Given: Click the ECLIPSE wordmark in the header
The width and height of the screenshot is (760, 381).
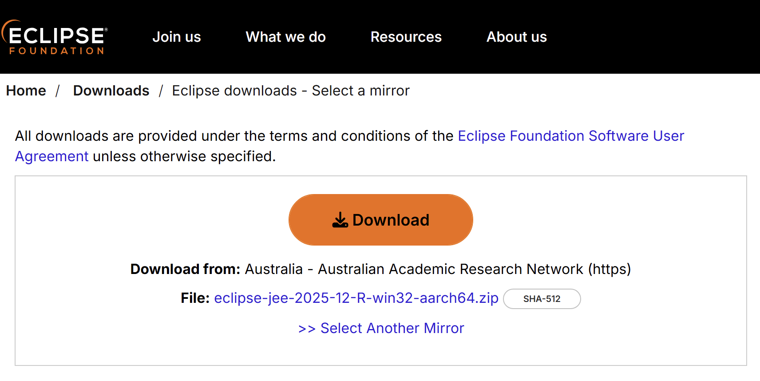Looking at the screenshot, I should (57, 35).
